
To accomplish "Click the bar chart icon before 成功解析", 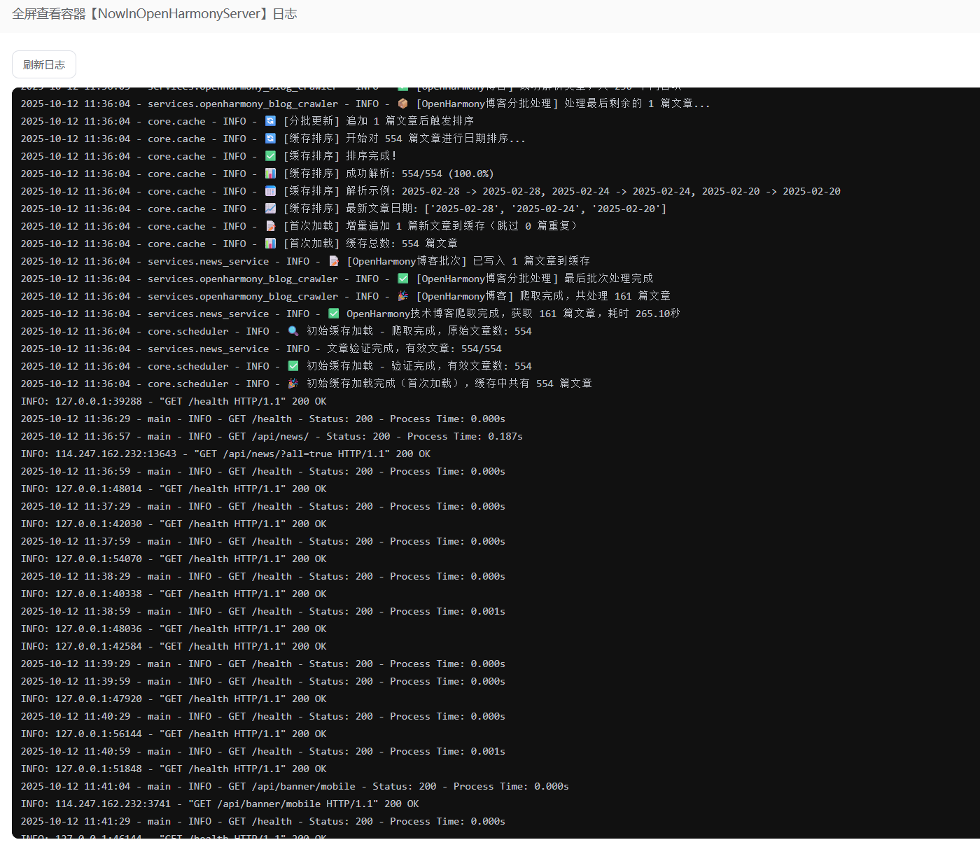I will 270,174.
